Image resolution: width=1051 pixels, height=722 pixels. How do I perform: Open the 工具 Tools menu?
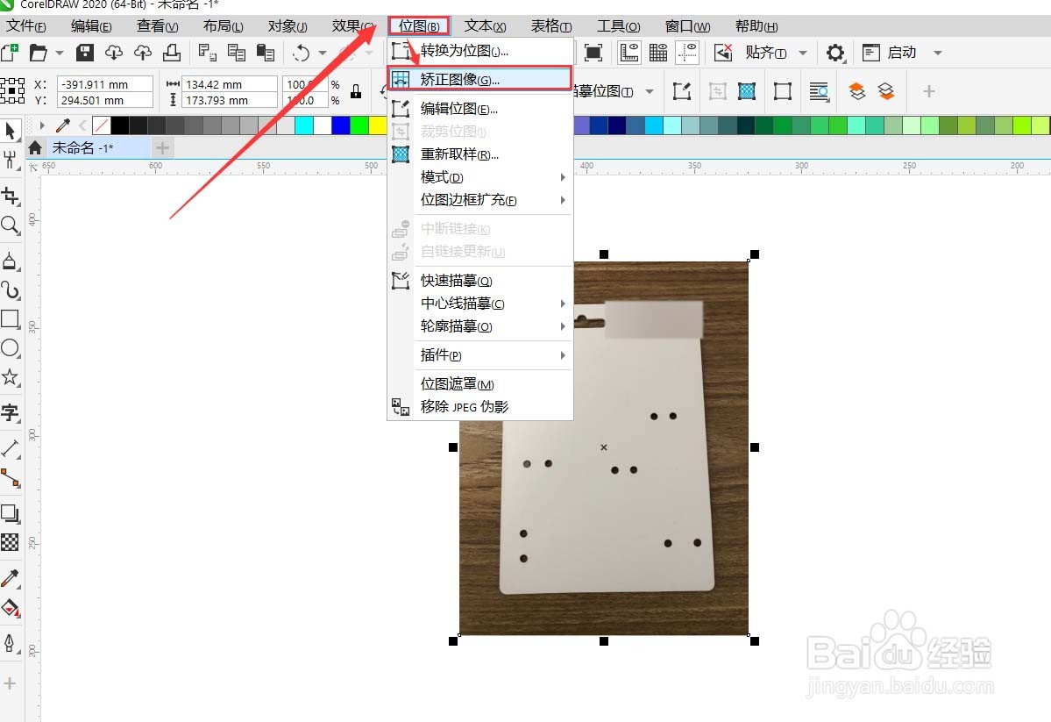coord(618,26)
